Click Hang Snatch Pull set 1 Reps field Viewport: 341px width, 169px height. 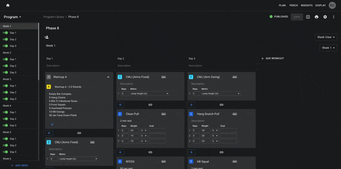pos(196,131)
